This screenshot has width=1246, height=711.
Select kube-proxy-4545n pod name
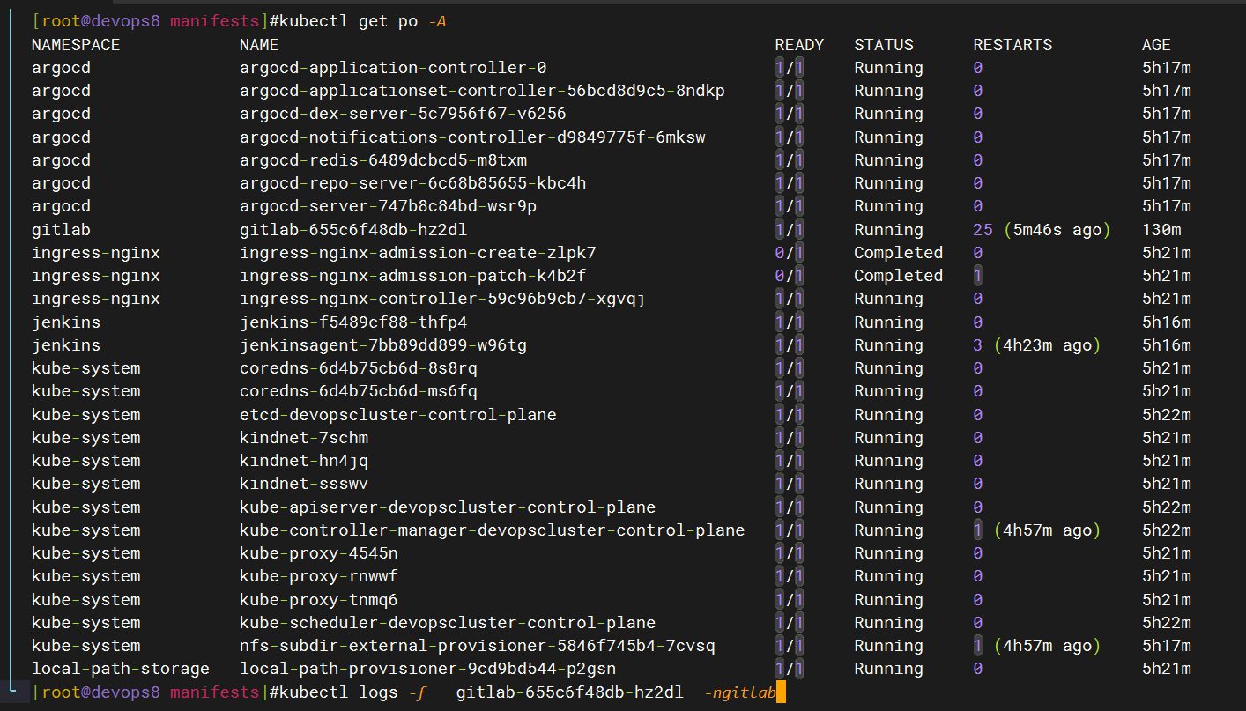pyautogui.click(x=319, y=553)
